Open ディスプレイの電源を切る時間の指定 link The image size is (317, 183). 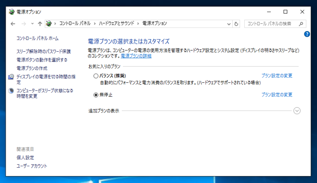coord(46,79)
